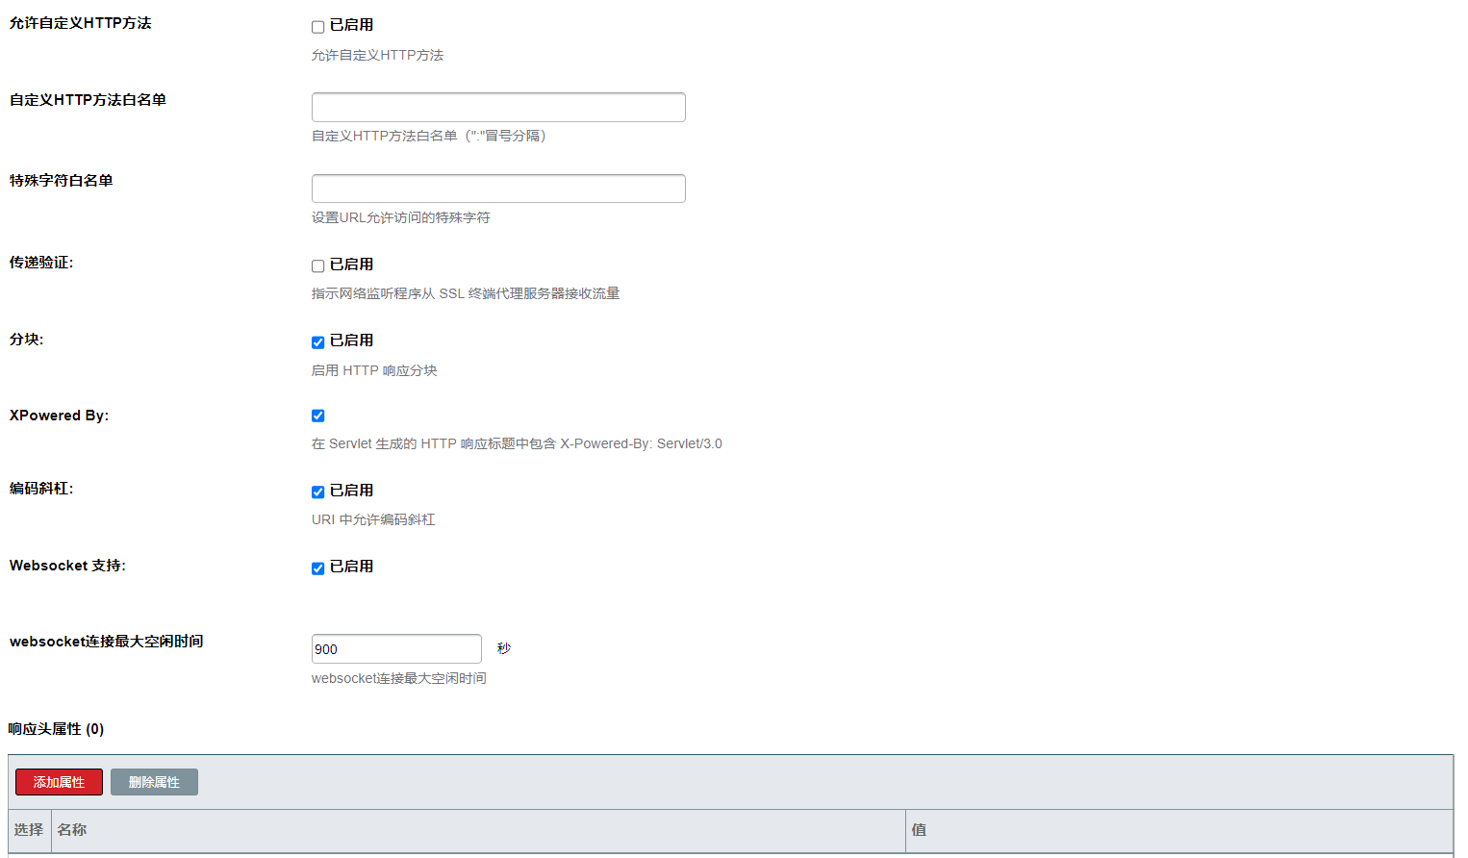Click the 自定义HTTP方法白名单 text field
This screenshot has height=858, width=1468.
click(498, 107)
